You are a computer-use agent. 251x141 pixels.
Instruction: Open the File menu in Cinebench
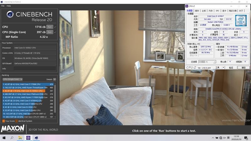(x=3, y=6)
